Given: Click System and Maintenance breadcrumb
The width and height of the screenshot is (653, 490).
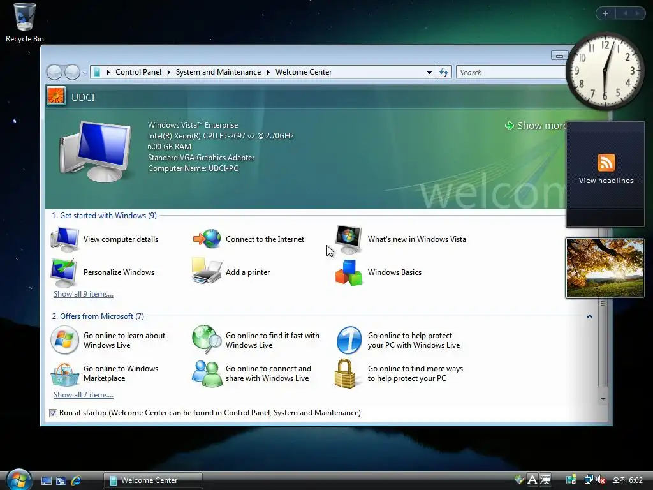Looking at the screenshot, I should tap(218, 72).
